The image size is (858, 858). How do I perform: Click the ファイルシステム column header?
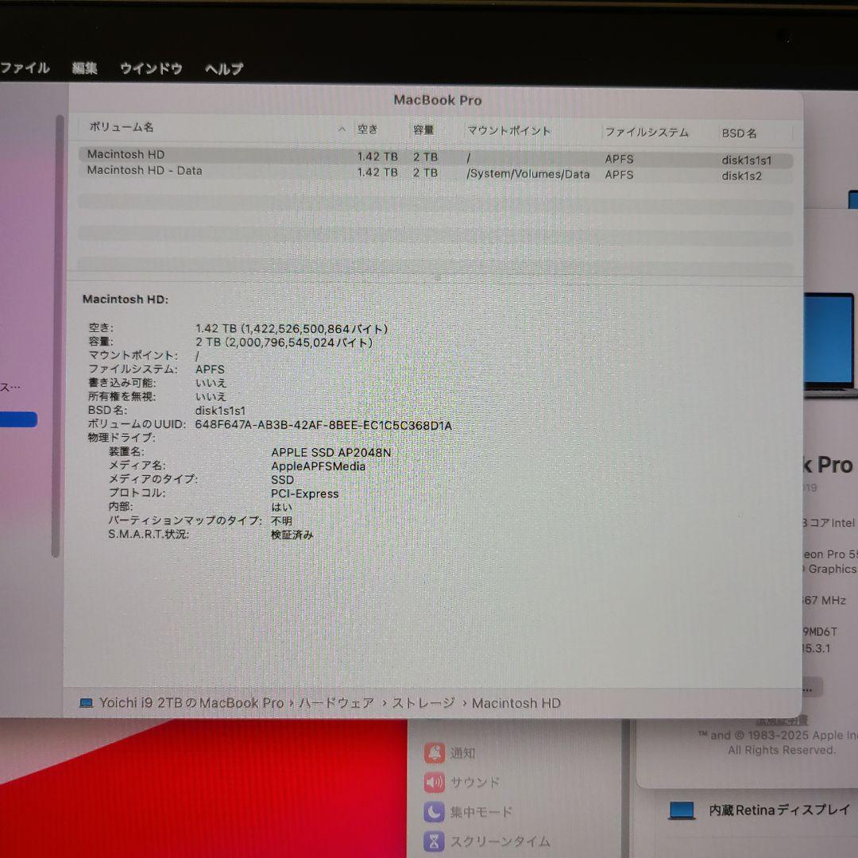point(647,132)
